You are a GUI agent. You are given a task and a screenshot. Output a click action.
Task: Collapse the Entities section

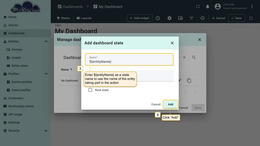tap(46, 42)
